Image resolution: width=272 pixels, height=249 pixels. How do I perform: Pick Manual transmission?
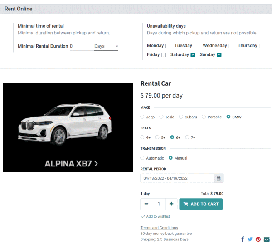(170, 158)
